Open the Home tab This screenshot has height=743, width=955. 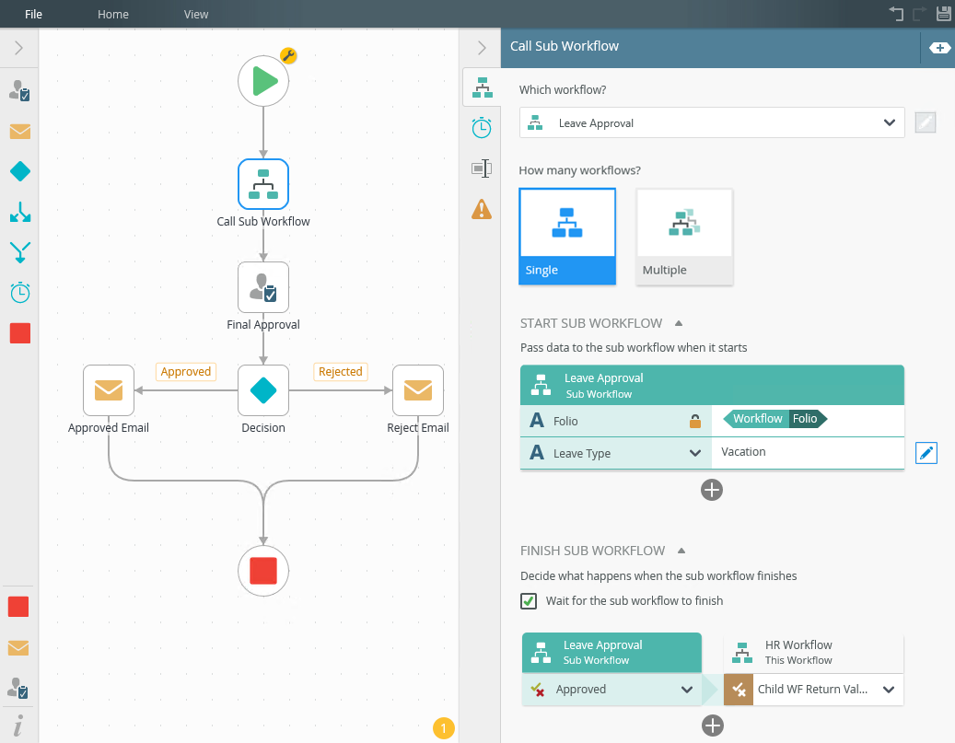coord(112,14)
